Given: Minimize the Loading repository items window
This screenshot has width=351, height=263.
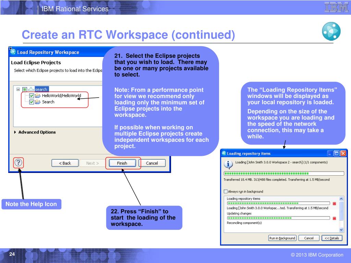Looking at the screenshot, I should [330, 153].
